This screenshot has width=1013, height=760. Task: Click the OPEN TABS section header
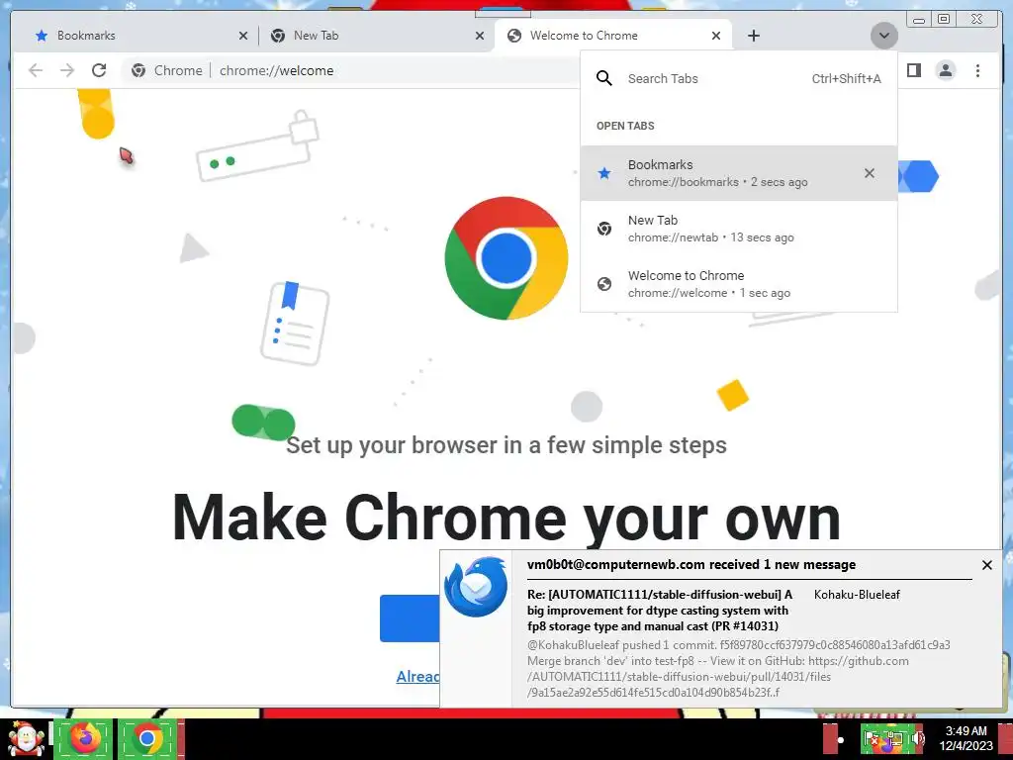coord(625,126)
